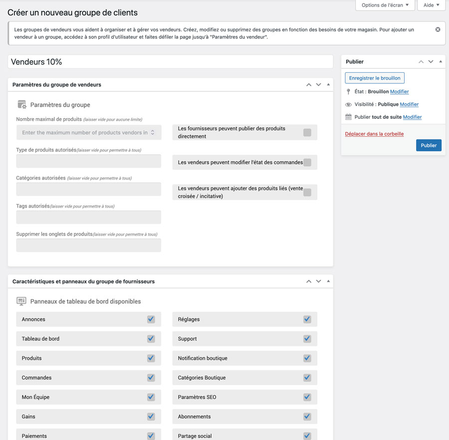Click the Vendeurs 10% title field
Image resolution: width=449 pixels, height=440 pixels.
[170, 62]
